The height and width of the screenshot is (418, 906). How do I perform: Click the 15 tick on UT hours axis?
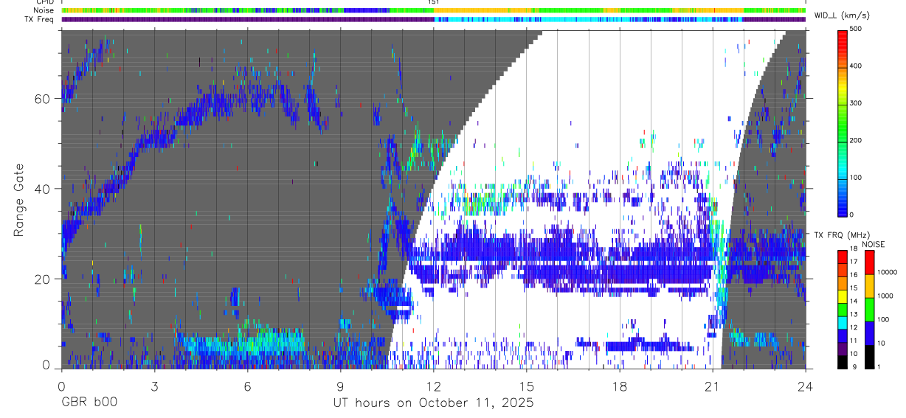click(x=527, y=386)
